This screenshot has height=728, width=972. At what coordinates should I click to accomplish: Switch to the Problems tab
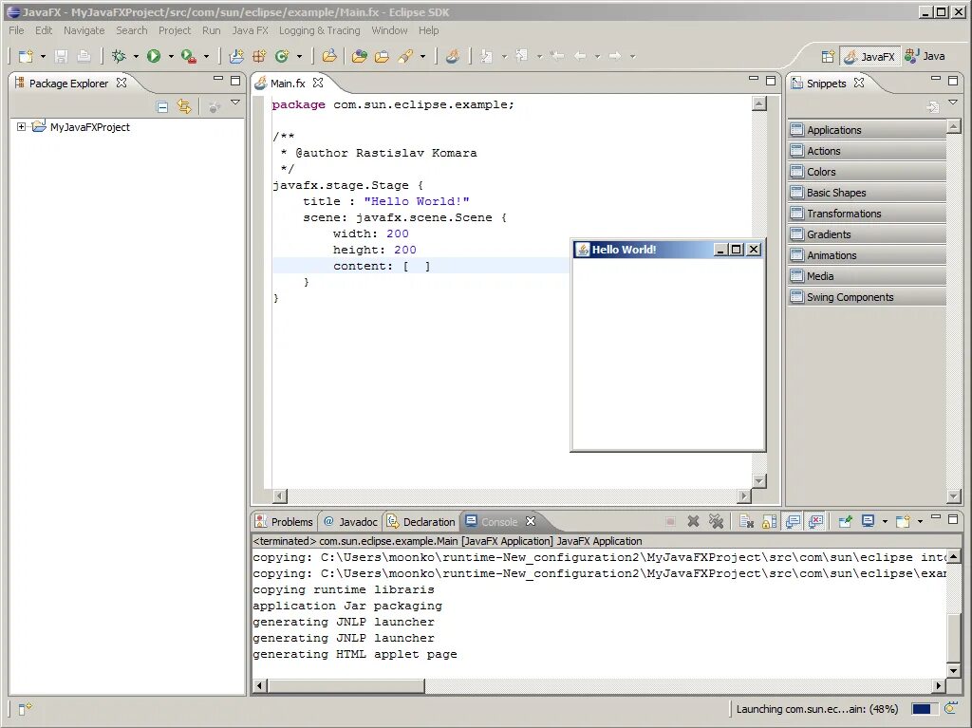tap(285, 521)
